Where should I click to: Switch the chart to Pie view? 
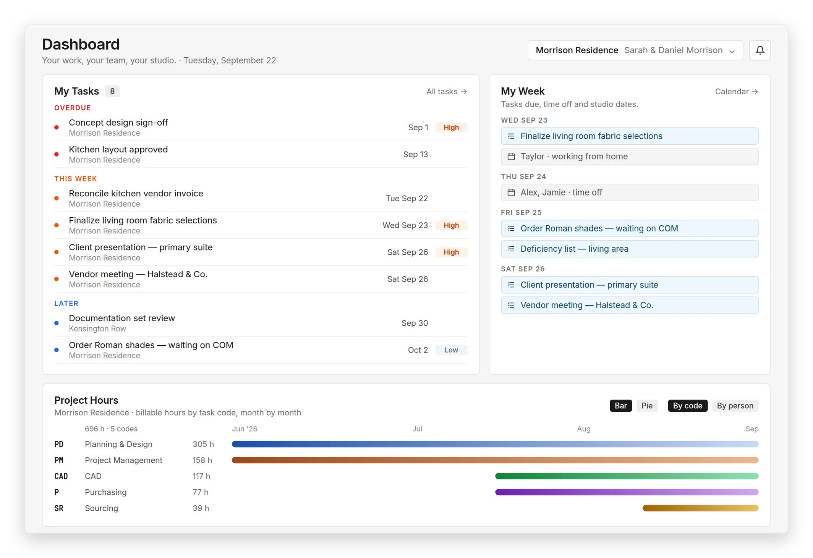(x=647, y=406)
